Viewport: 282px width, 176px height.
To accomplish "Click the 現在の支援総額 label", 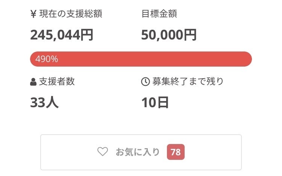I will point(71,14).
